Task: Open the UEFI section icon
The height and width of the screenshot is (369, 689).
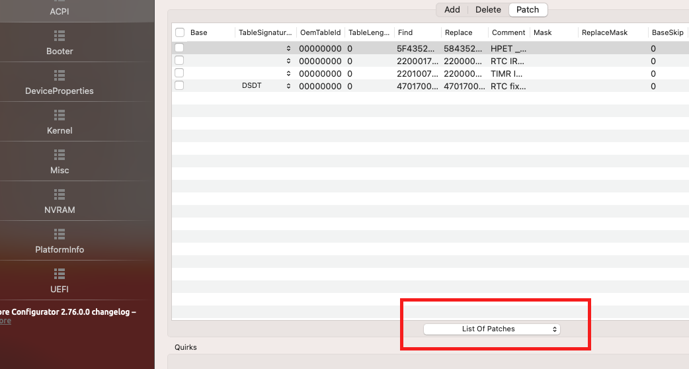Action: [x=60, y=273]
